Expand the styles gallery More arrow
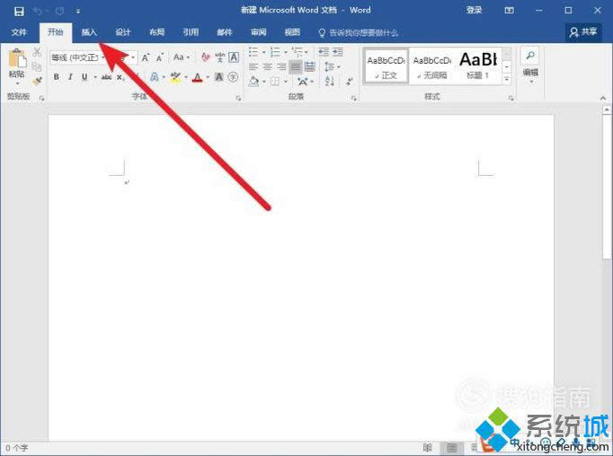The width and height of the screenshot is (613, 456). [507, 79]
